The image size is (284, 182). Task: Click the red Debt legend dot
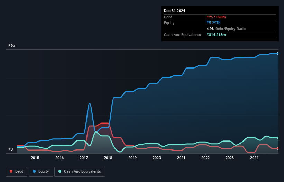point(11,171)
